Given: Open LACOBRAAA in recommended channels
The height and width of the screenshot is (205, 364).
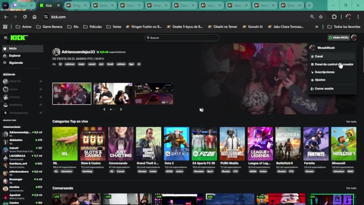Looking at the screenshot, I should tap(23, 157).
